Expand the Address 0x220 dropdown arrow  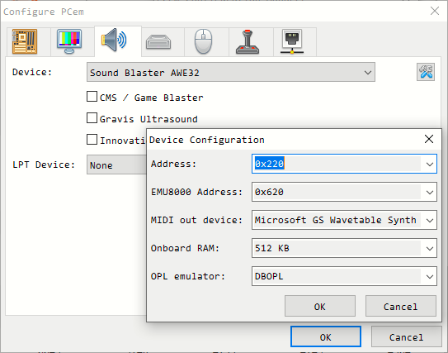[429, 164]
